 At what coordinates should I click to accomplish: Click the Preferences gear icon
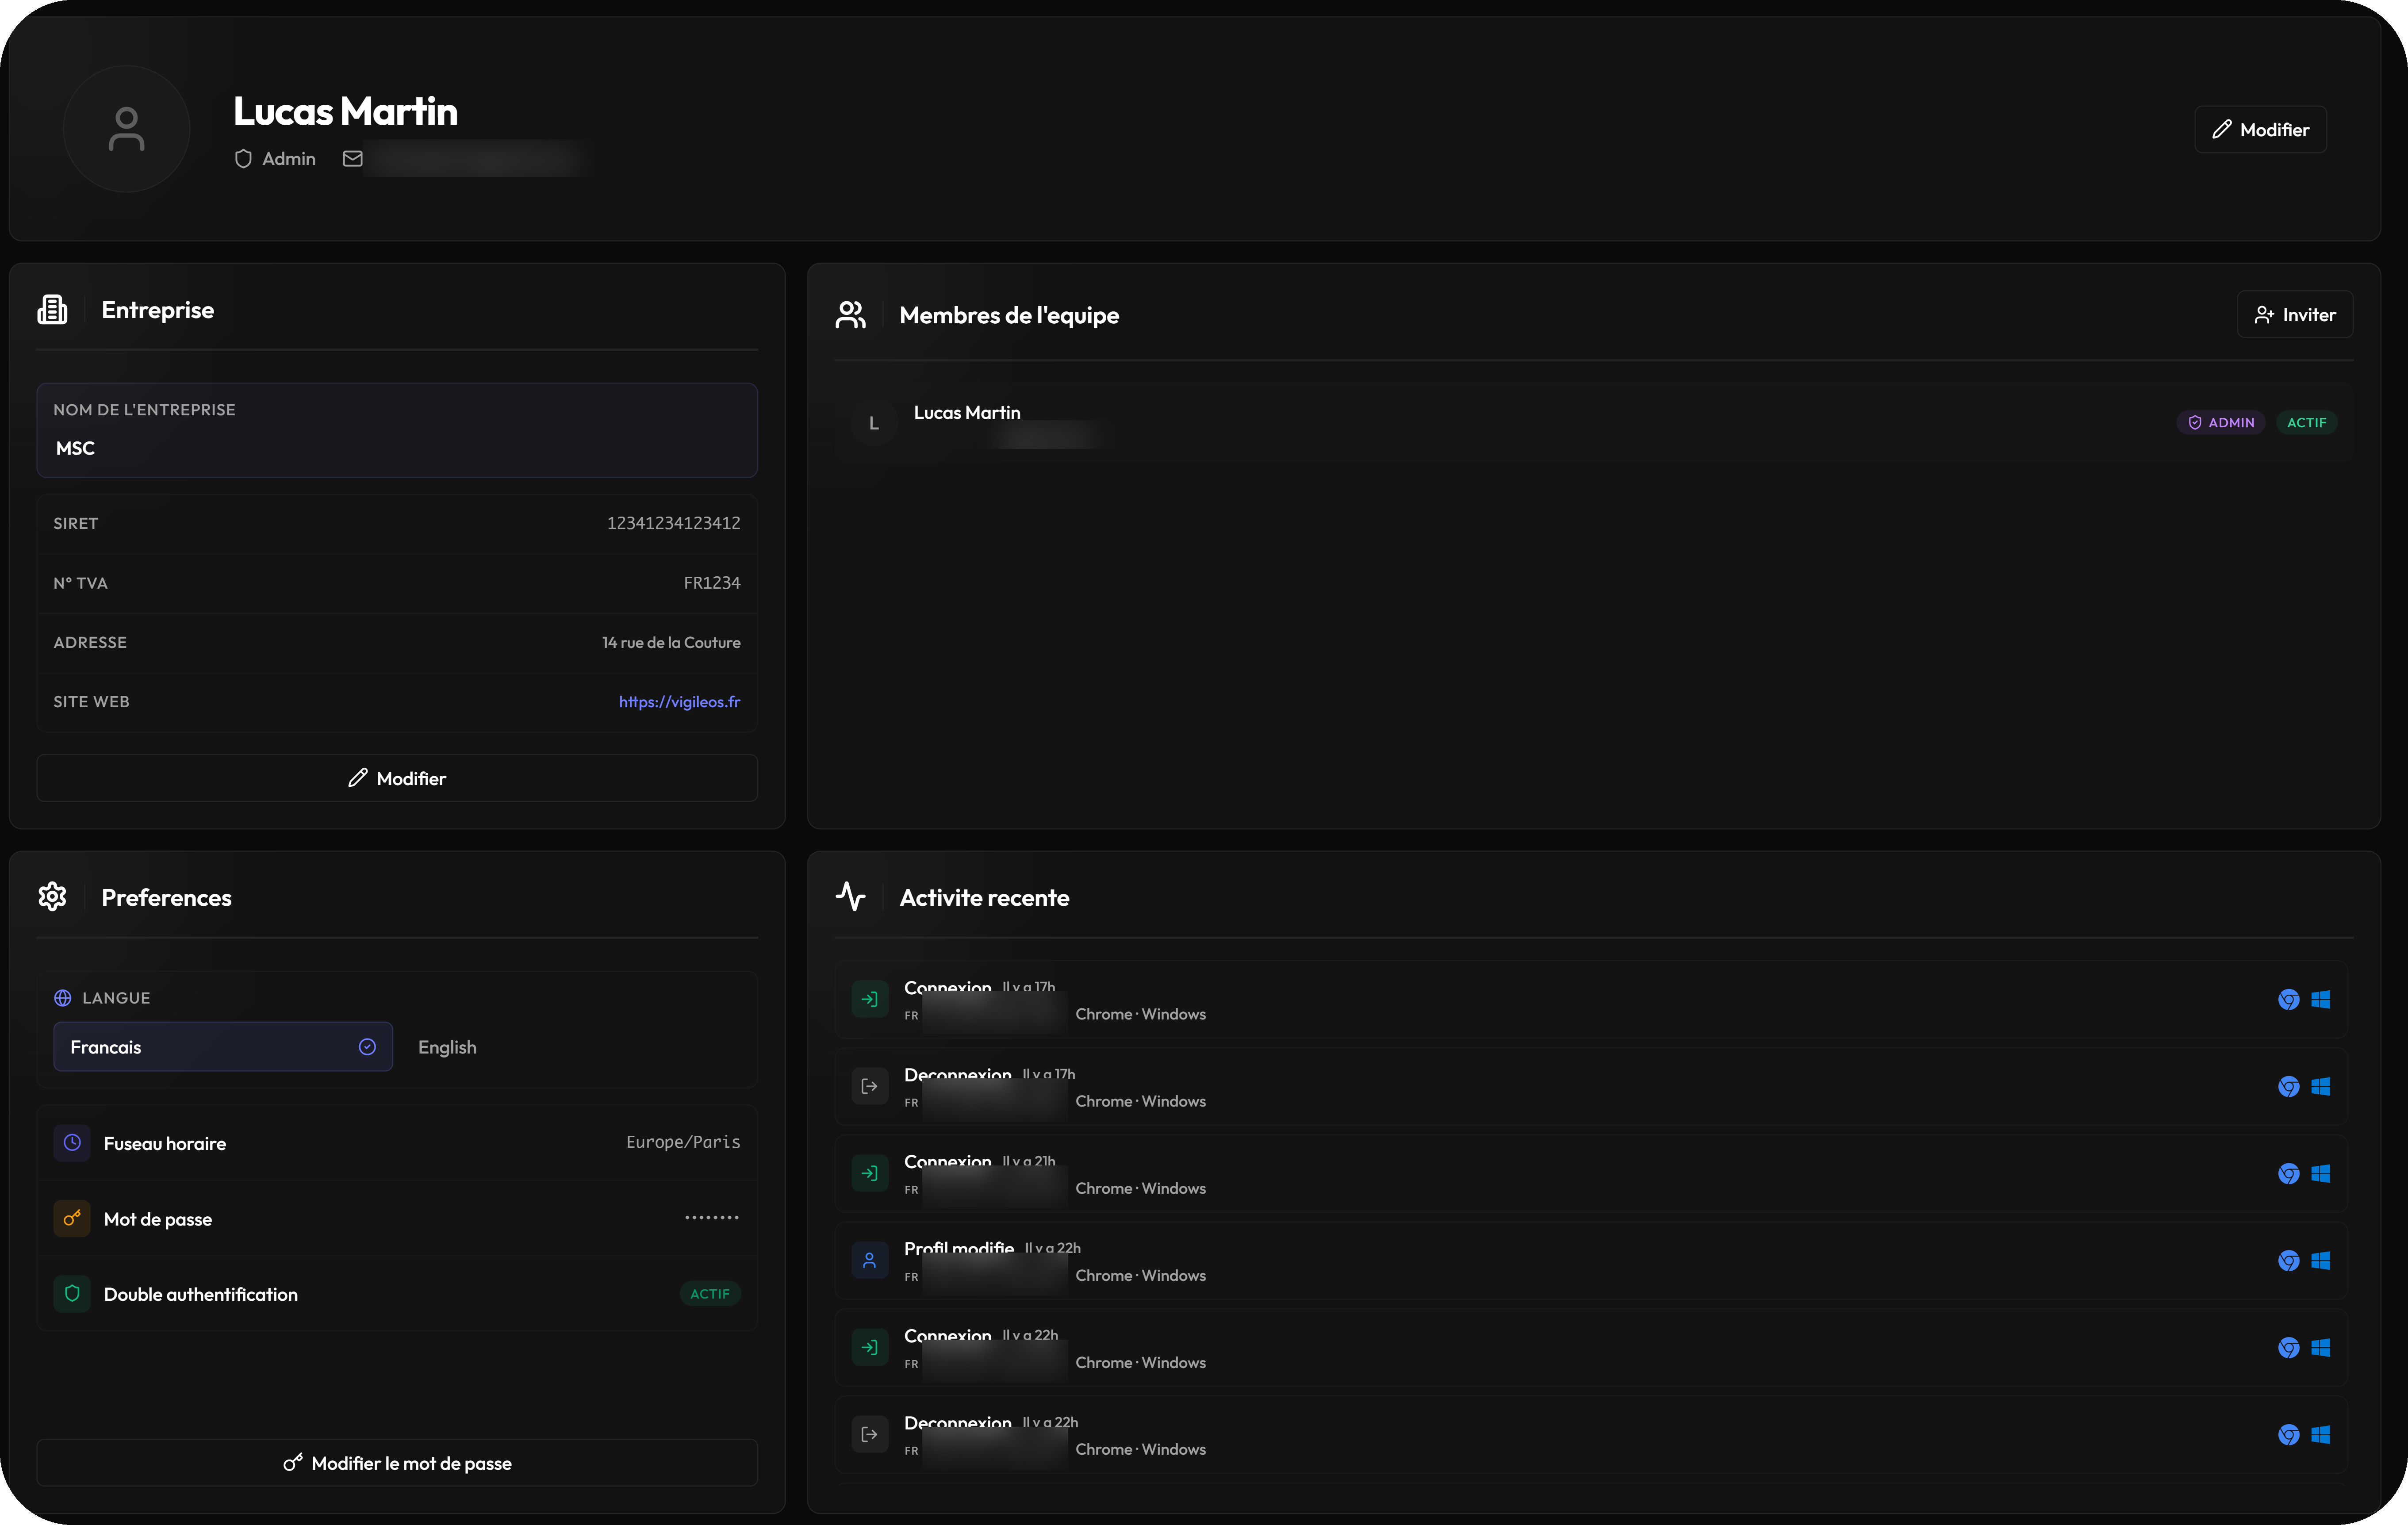[x=52, y=897]
